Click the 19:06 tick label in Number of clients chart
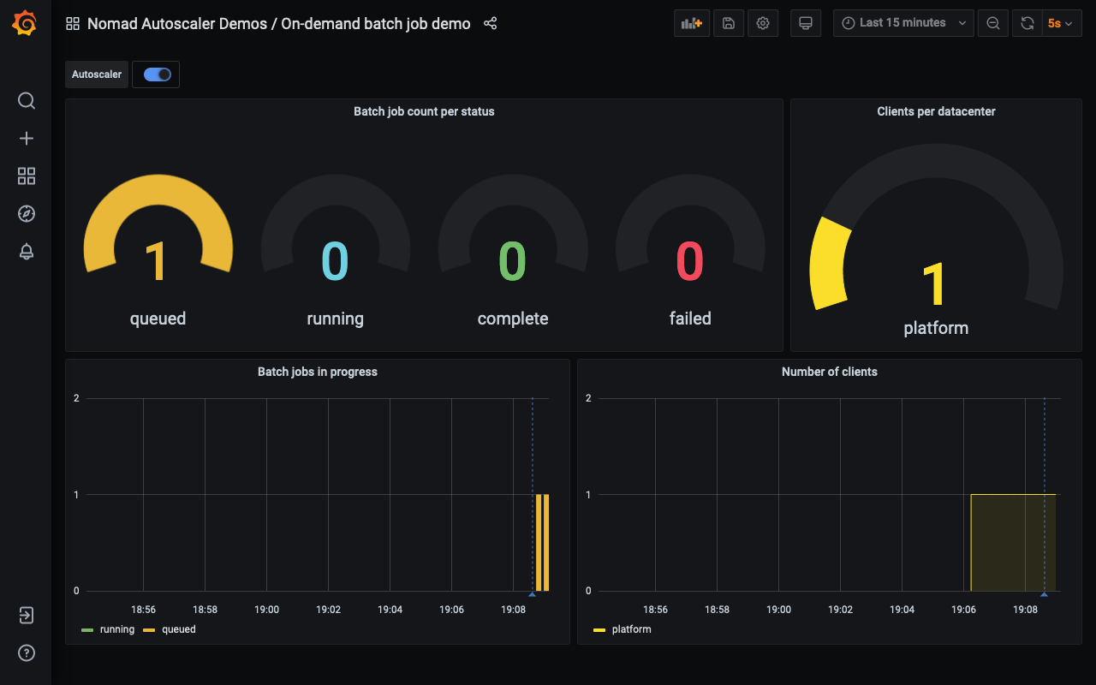 click(x=963, y=610)
